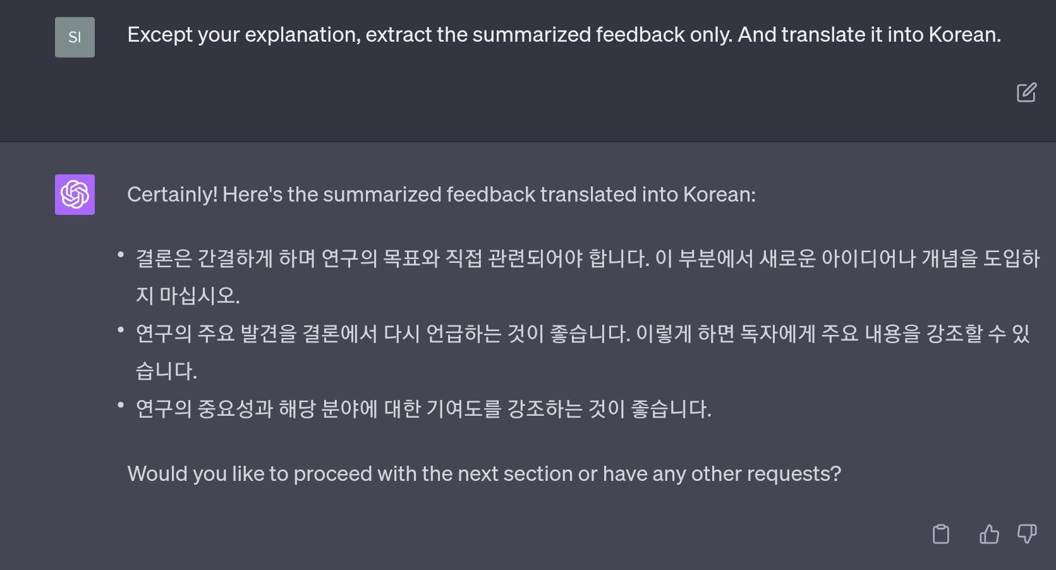
Task: Click the first bullet starting with 결론은 간결하게
Action: point(588,277)
